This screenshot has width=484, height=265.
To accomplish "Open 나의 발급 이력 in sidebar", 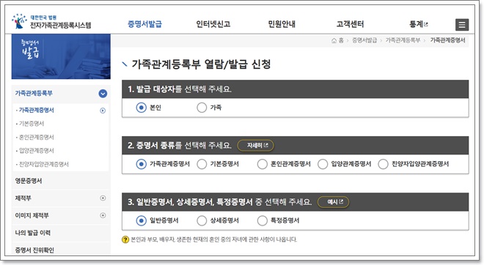I will coord(33,233).
